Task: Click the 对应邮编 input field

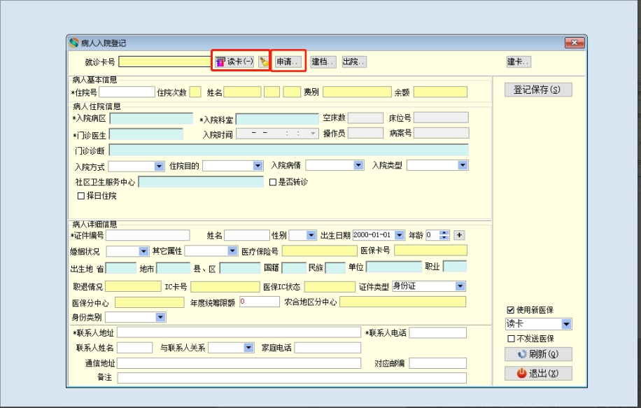Action: pyautogui.click(x=438, y=363)
